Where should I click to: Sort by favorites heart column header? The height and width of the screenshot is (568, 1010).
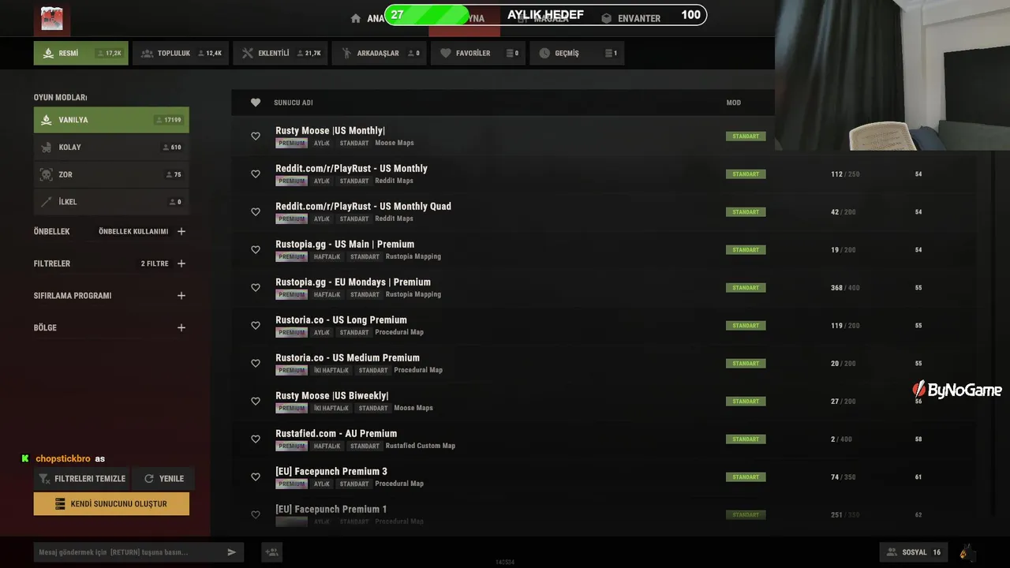point(256,103)
